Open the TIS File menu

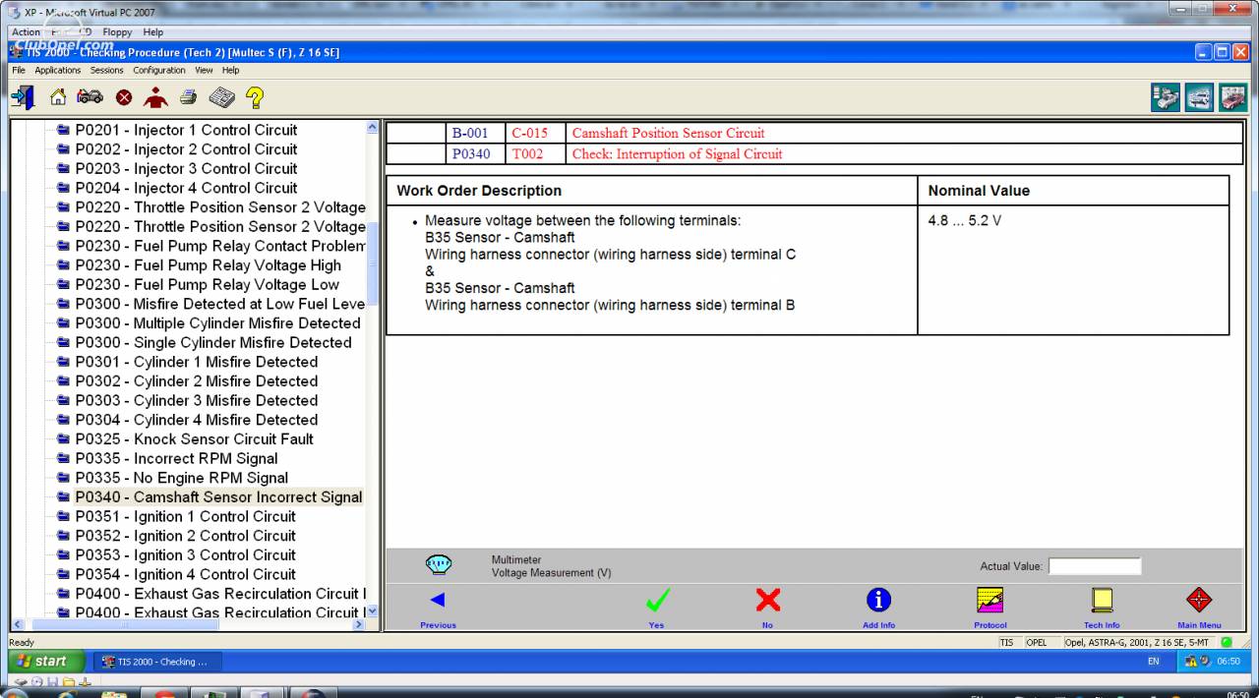click(19, 71)
